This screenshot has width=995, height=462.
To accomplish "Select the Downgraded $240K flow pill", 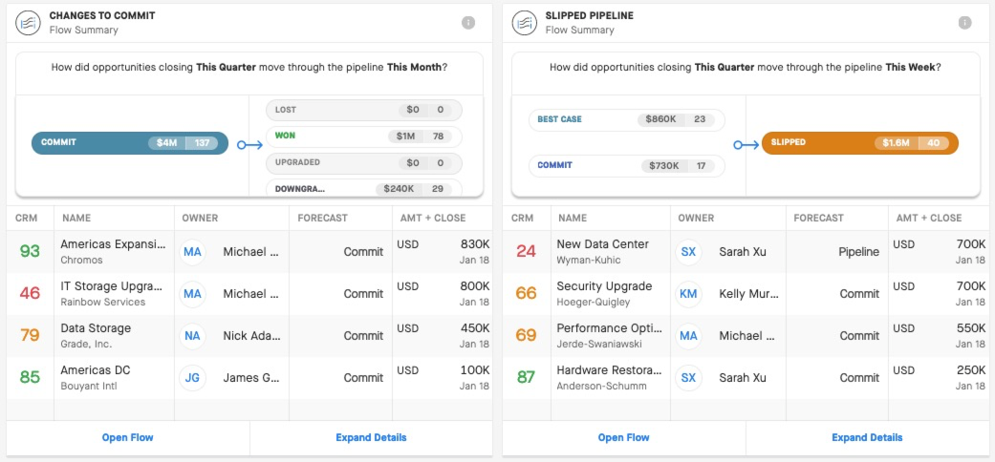I will (364, 188).
